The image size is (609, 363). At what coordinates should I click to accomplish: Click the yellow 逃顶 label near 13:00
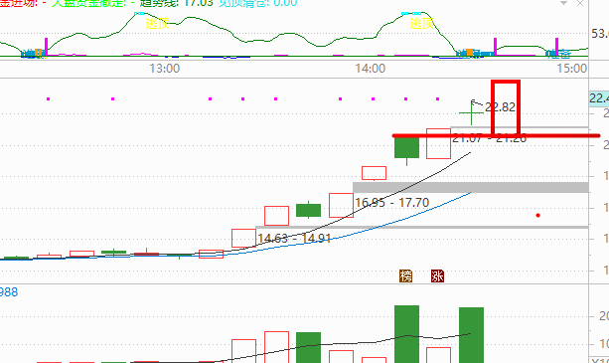pyautogui.click(x=157, y=23)
